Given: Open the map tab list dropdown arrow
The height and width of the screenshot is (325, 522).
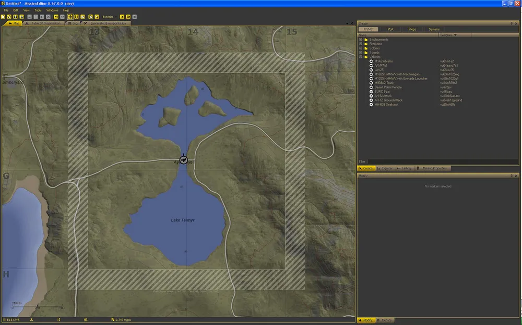Looking at the screenshot, I should pyautogui.click(x=347, y=23).
